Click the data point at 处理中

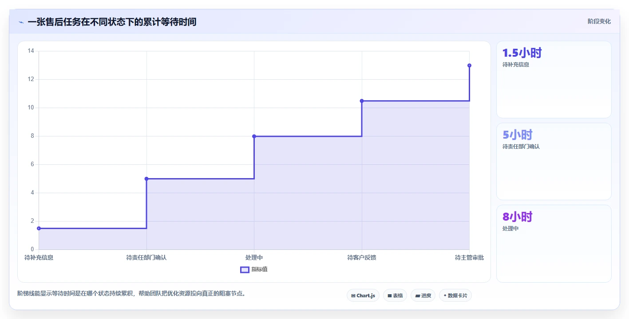[254, 136]
